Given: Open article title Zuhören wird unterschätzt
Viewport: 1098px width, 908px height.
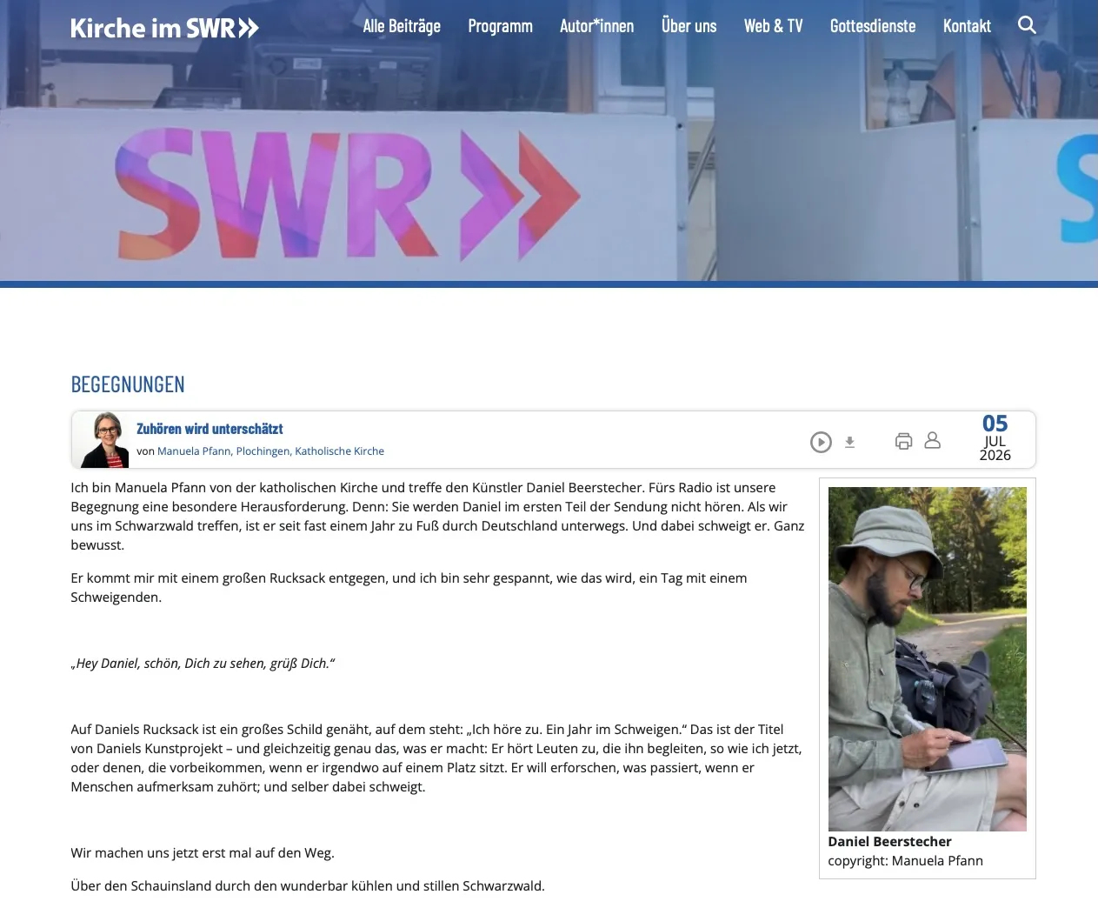Looking at the screenshot, I should (210, 429).
